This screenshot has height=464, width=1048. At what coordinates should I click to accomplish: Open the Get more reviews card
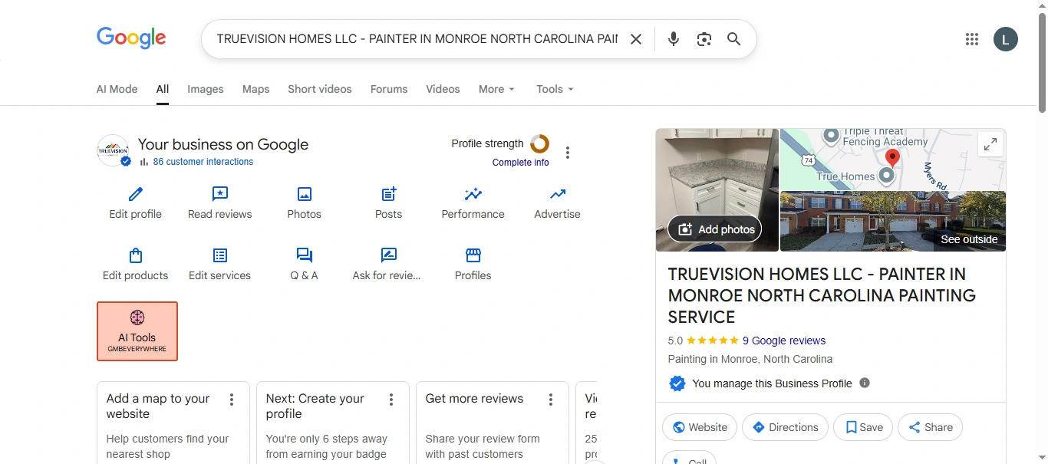[x=493, y=423]
